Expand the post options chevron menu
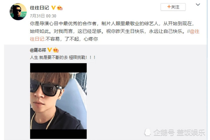Image resolution: width=210 pixels, height=140 pixels. click(198, 4)
